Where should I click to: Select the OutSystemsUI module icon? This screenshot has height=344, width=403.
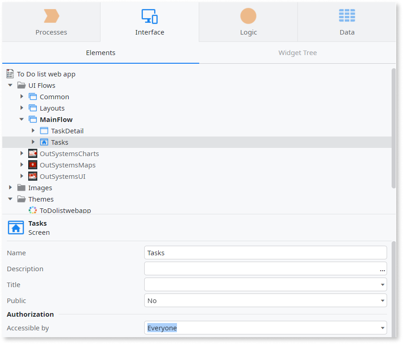(x=33, y=177)
